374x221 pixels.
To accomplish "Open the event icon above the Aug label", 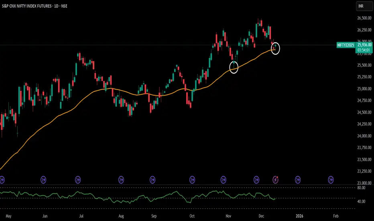I will pyautogui.click(x=121, y=180).
